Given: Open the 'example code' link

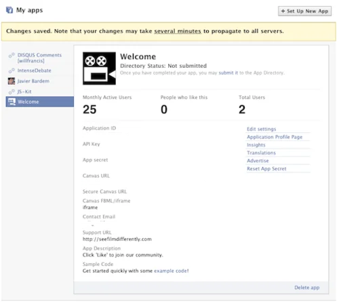Looking at the screenshot, I should (172, 271).
